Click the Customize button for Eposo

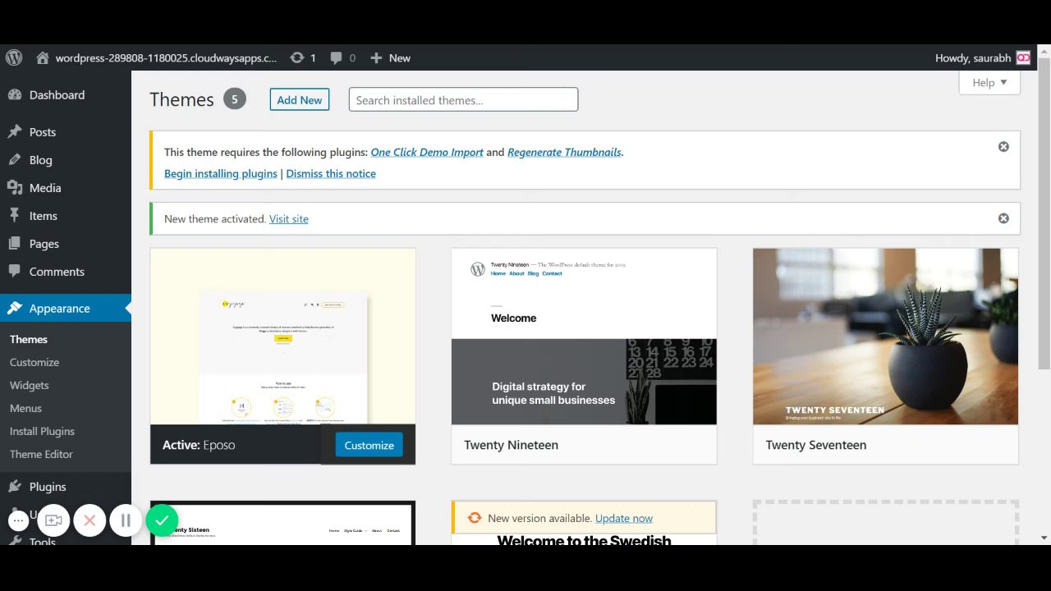point(369,445)
